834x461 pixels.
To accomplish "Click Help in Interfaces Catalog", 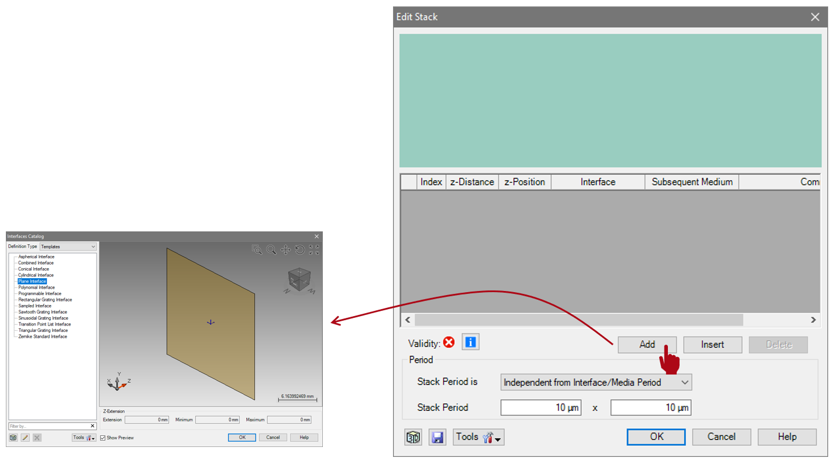I will [x=304, y=437].
